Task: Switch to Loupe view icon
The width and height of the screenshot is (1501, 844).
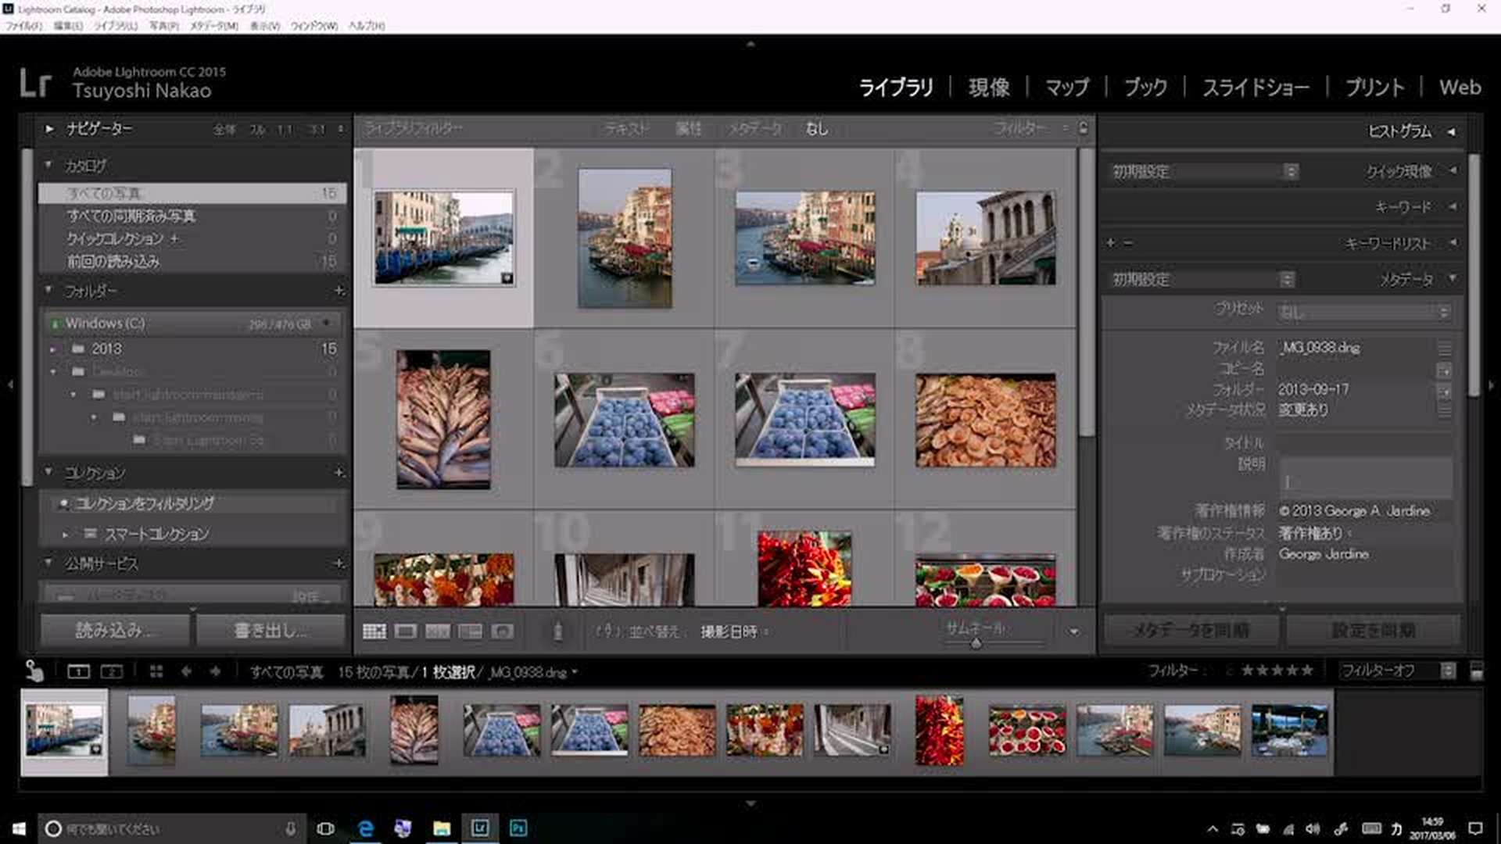Action: (406, 631)
